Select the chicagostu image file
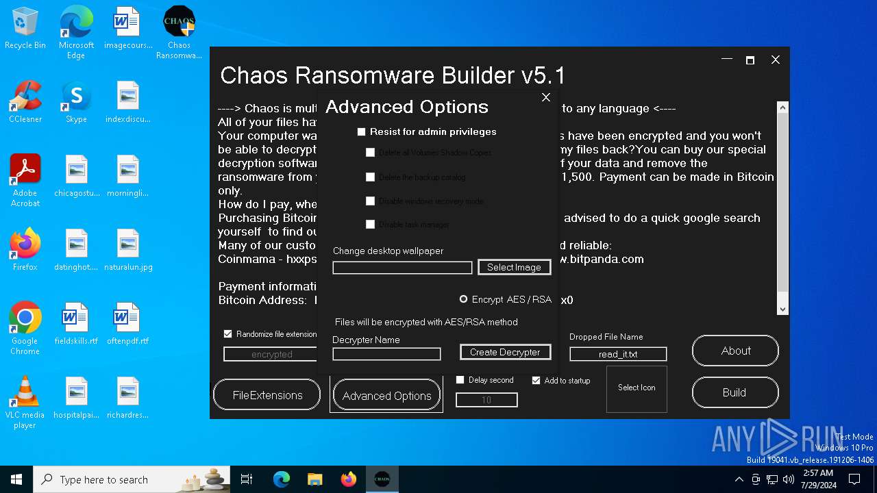877x493 pixels. (76, 176)
